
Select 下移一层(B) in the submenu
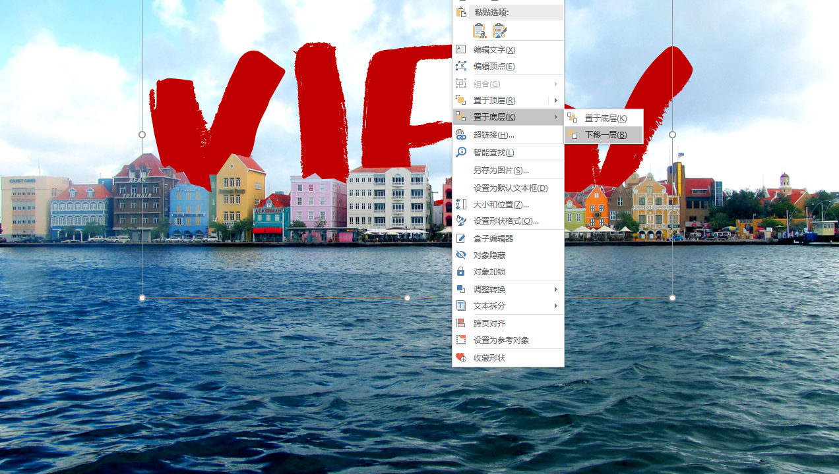605,134
